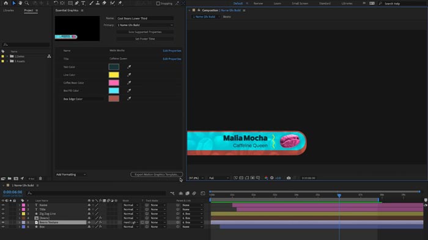Take a snapshot with the camera icon

(x=289, y=178)
